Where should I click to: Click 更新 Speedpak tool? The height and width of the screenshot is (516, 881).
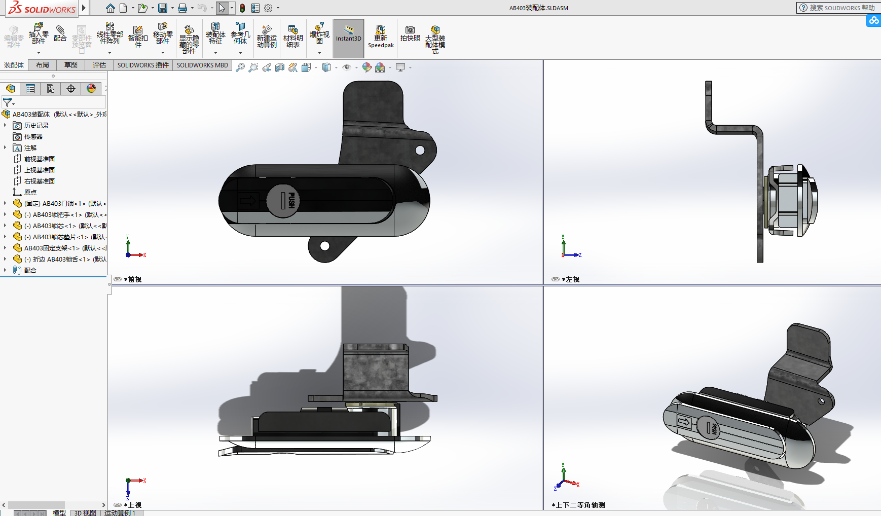click(381, 37)
